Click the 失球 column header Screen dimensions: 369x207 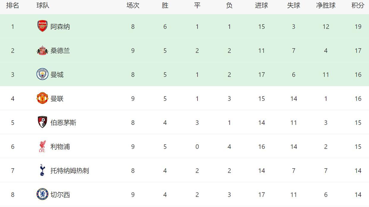click(294, 5)
